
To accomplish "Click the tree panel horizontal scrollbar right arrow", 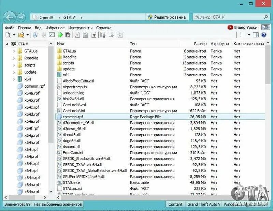I will tap(45, 197).
